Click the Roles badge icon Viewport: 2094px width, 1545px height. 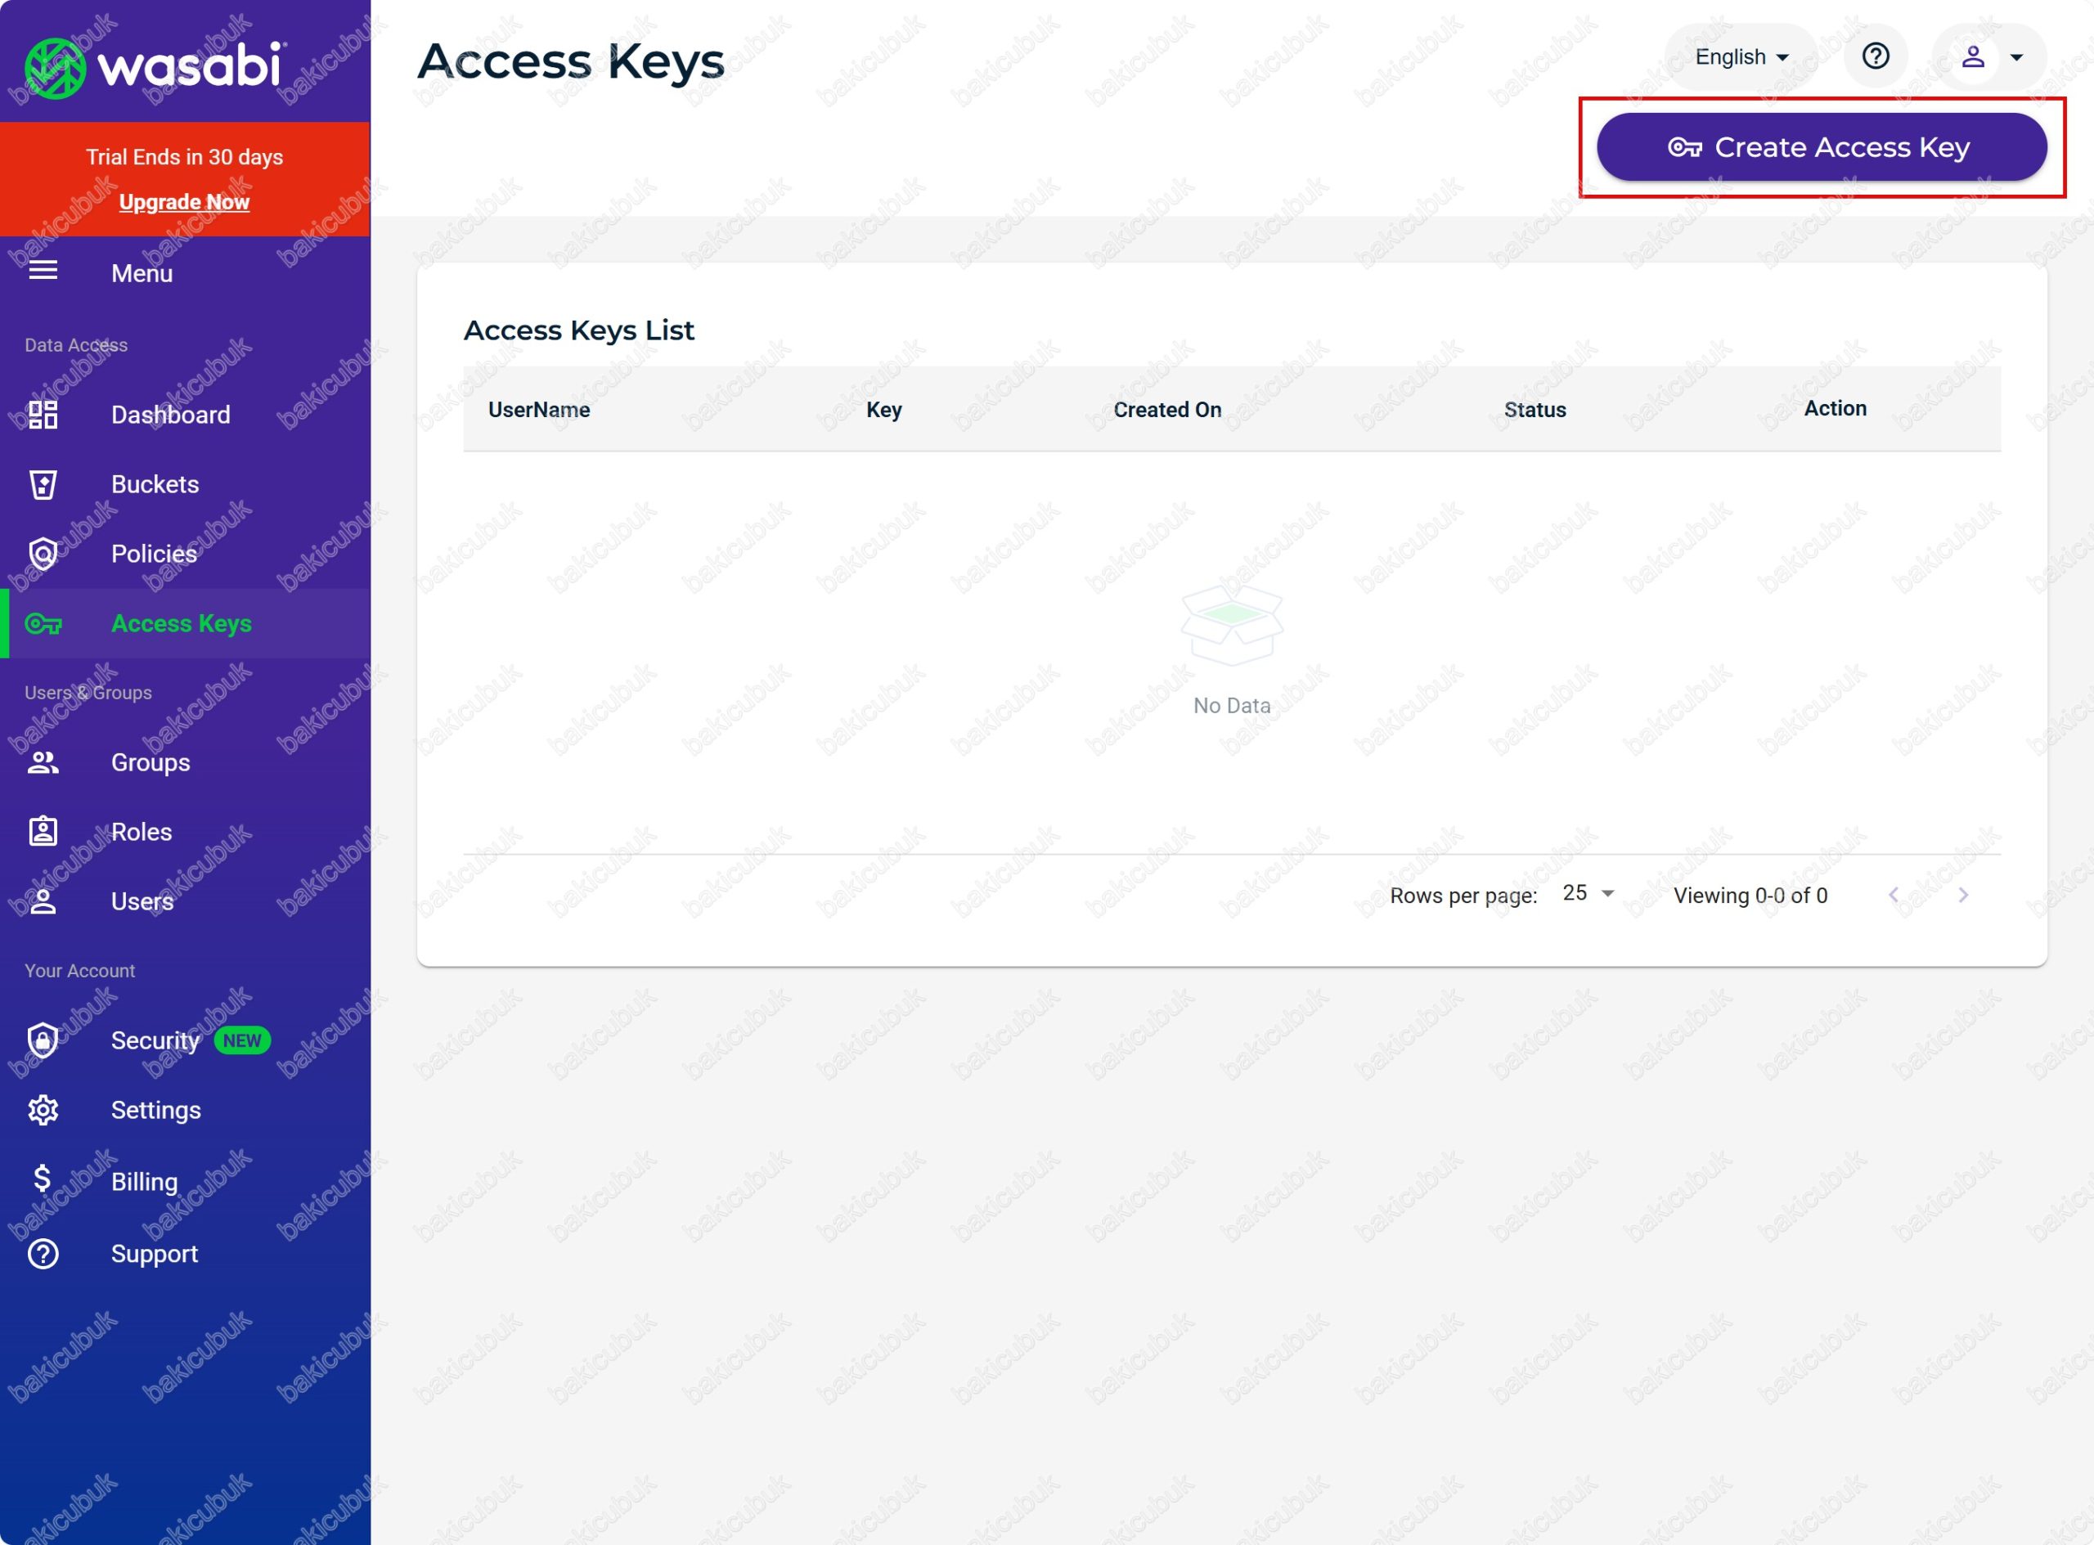tap(43, 832)
